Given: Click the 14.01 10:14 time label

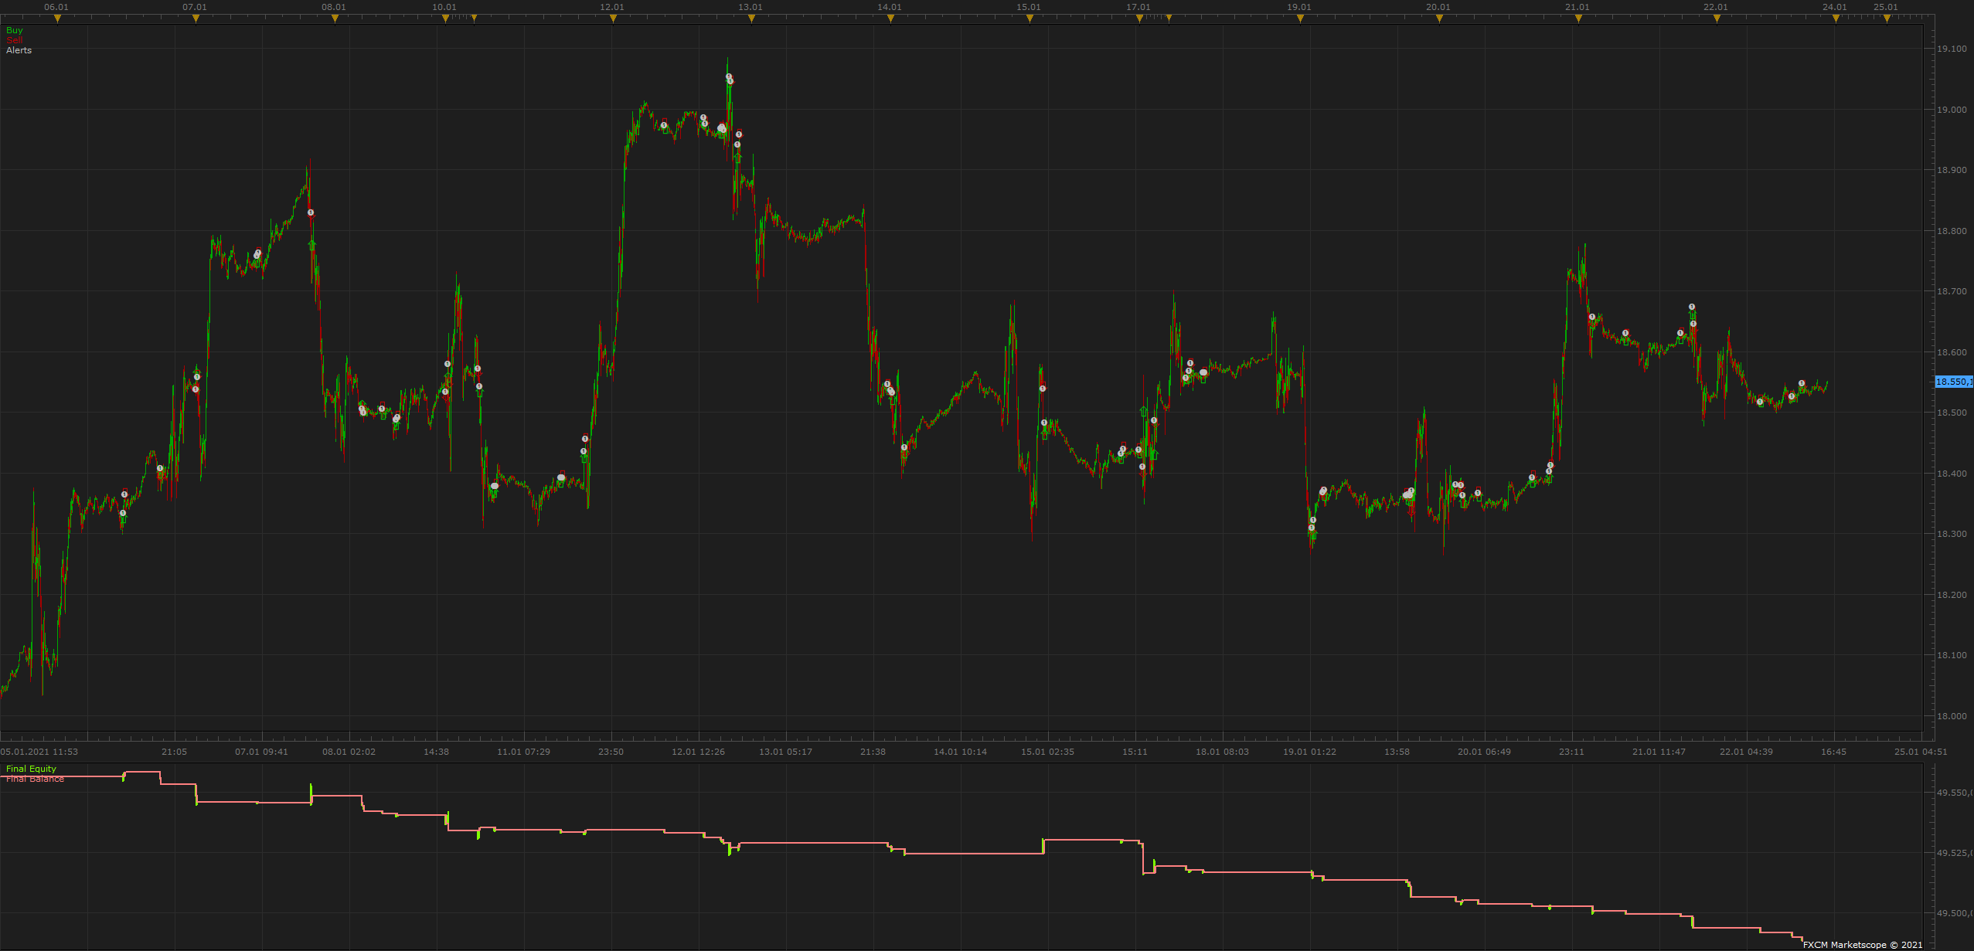Looking at the screenshot, I should click(960, 752).
